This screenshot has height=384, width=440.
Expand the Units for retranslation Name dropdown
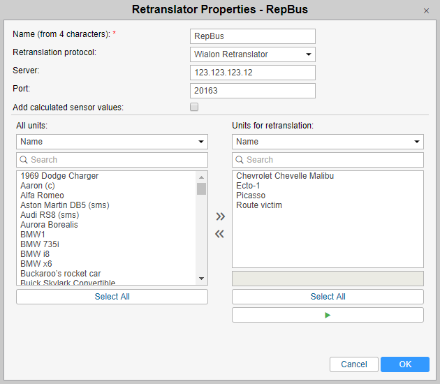click(x=328, y=142)
